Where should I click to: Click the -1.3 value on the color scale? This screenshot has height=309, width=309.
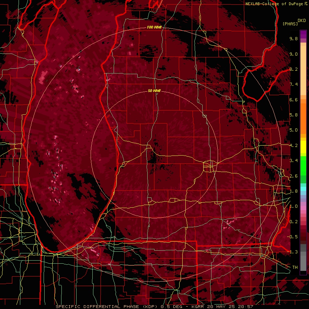click(x=292, y=252)
